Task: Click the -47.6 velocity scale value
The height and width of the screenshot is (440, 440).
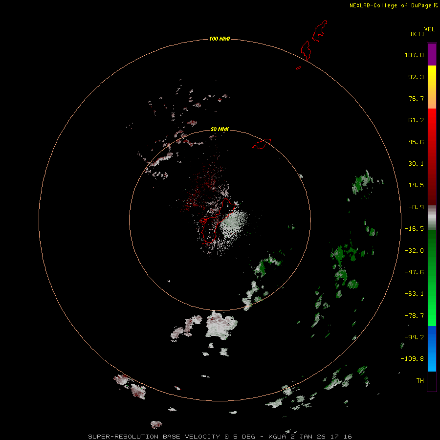Action: click(414, 272)
